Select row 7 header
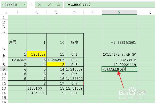Viewport: 155px width, 103px height. tap(4, 60)
